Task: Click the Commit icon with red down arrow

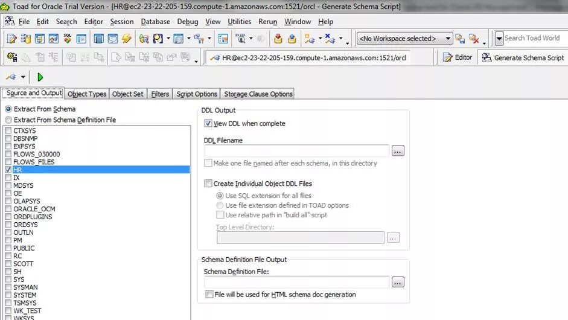Action: tap(278, 39)
